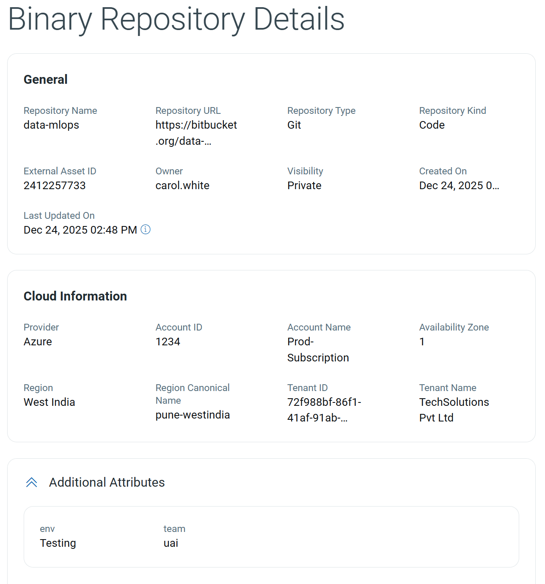The image size is (545, 584).
Task: Click the team attribute value uai
Action: (171, 543)
